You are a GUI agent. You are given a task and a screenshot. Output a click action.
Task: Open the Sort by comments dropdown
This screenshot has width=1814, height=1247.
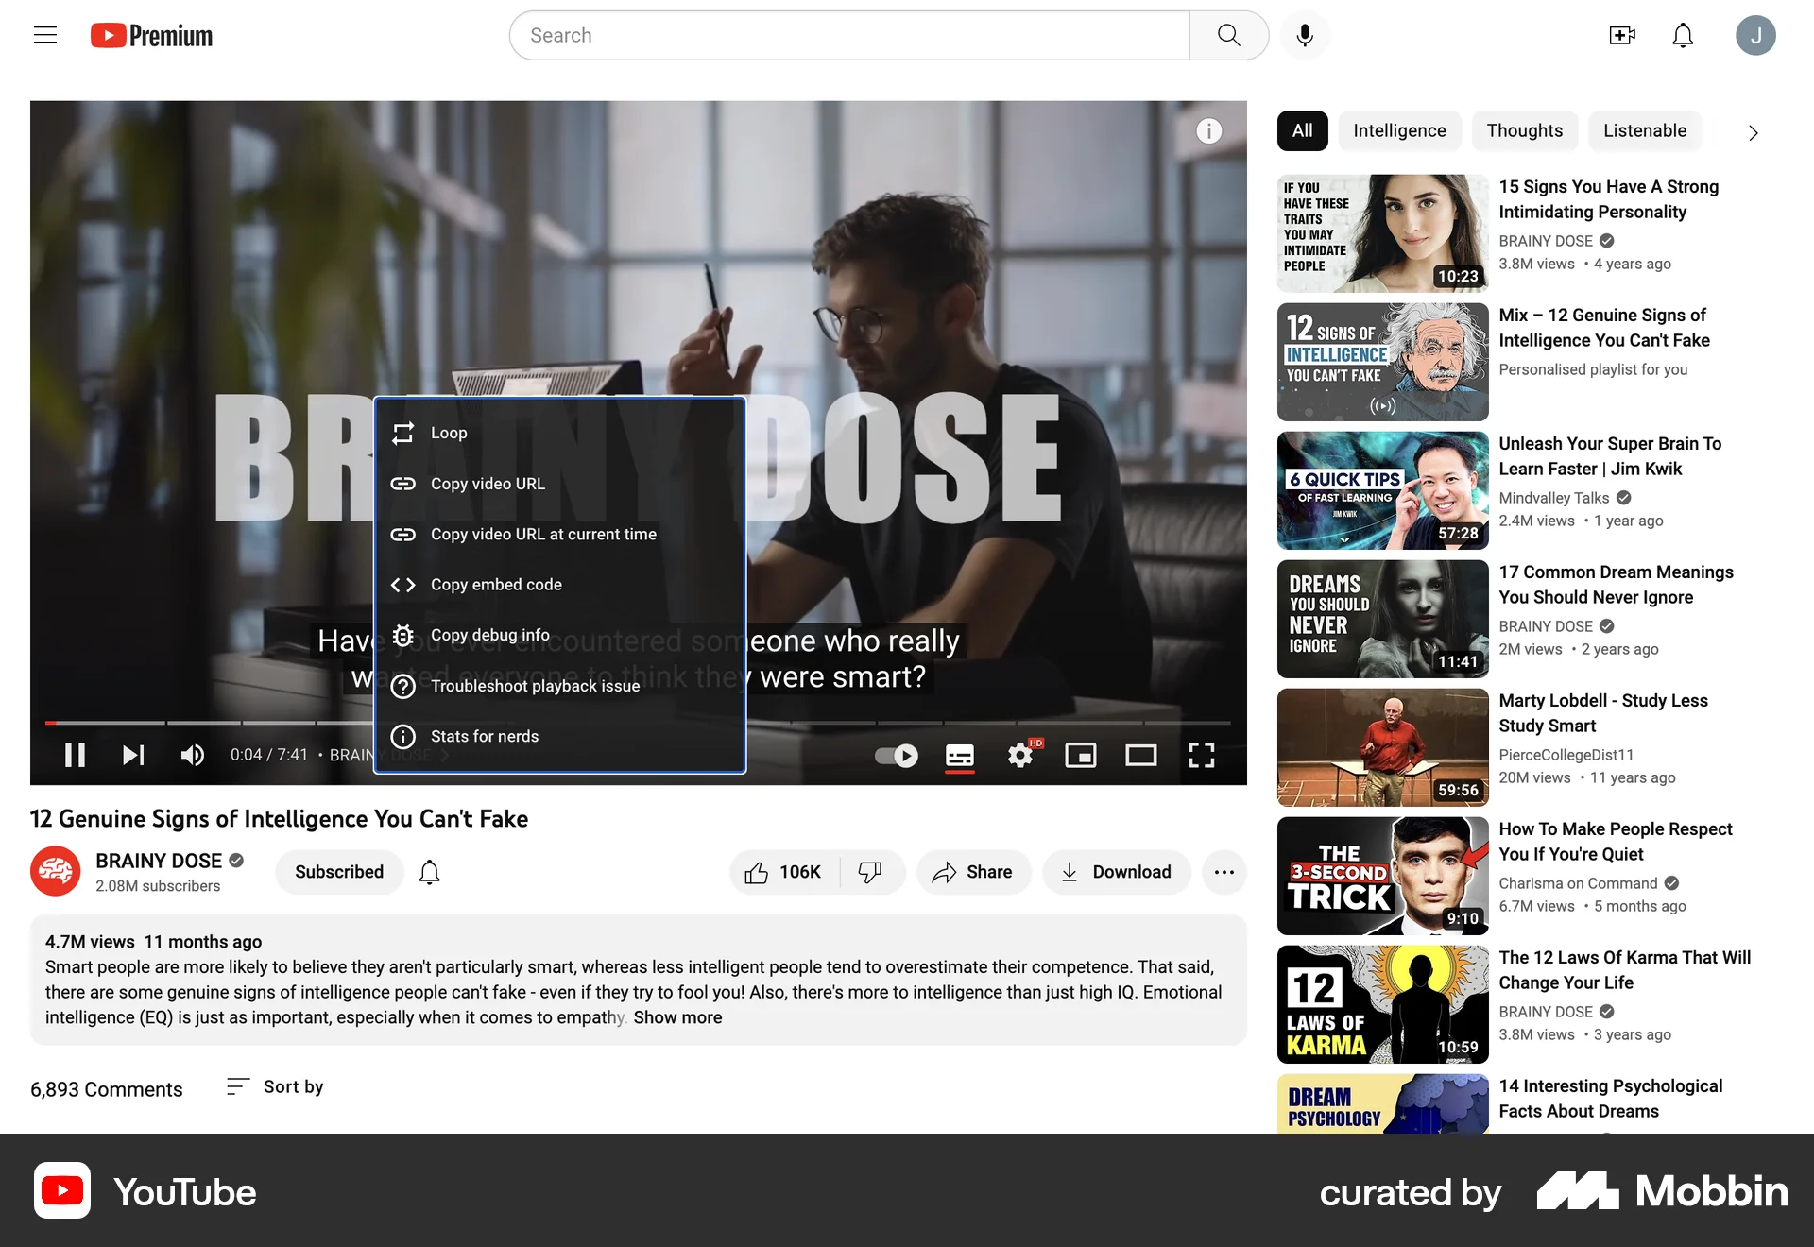(274, 1087)
